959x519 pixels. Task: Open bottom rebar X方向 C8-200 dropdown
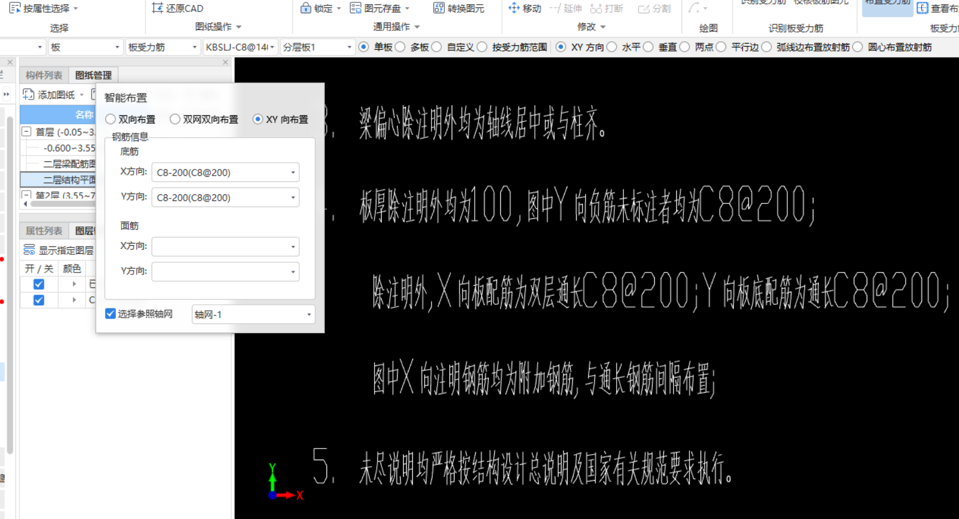click(x=225, y=172)
